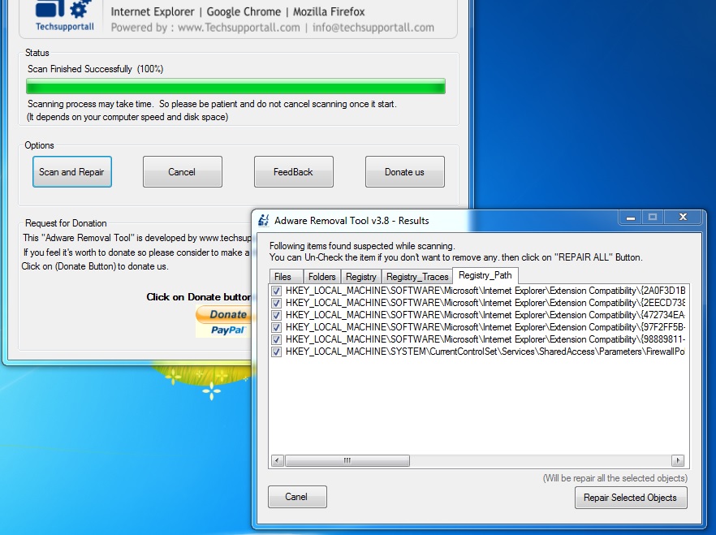
Task: Maximize the Results window
Action: 653,218
